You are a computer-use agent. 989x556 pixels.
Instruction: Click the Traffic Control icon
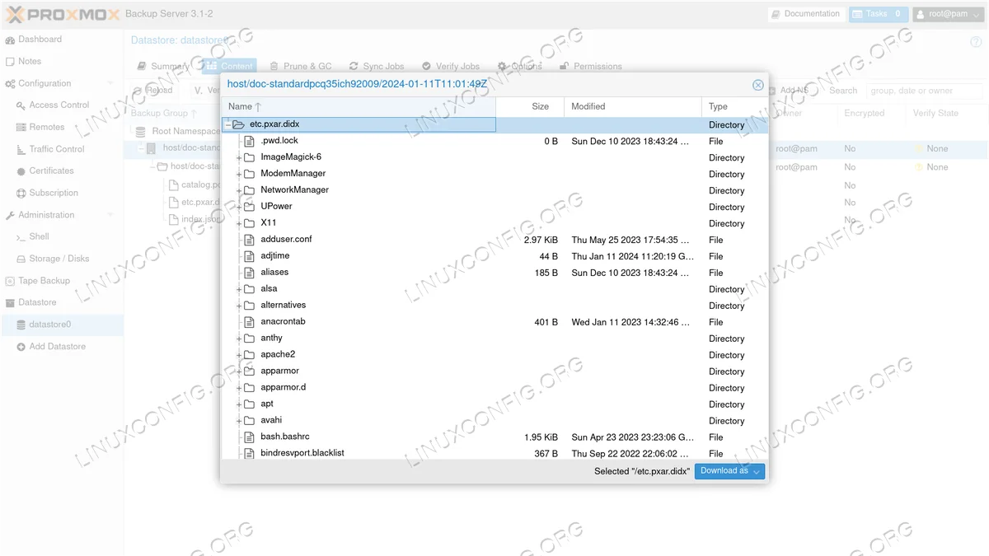click(x=21, y=149)
